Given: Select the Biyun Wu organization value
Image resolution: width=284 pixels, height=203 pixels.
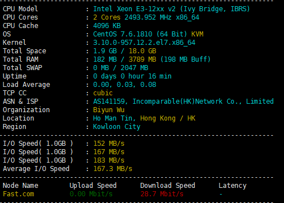Looking at the screenshot, I should tap(109, 110).
